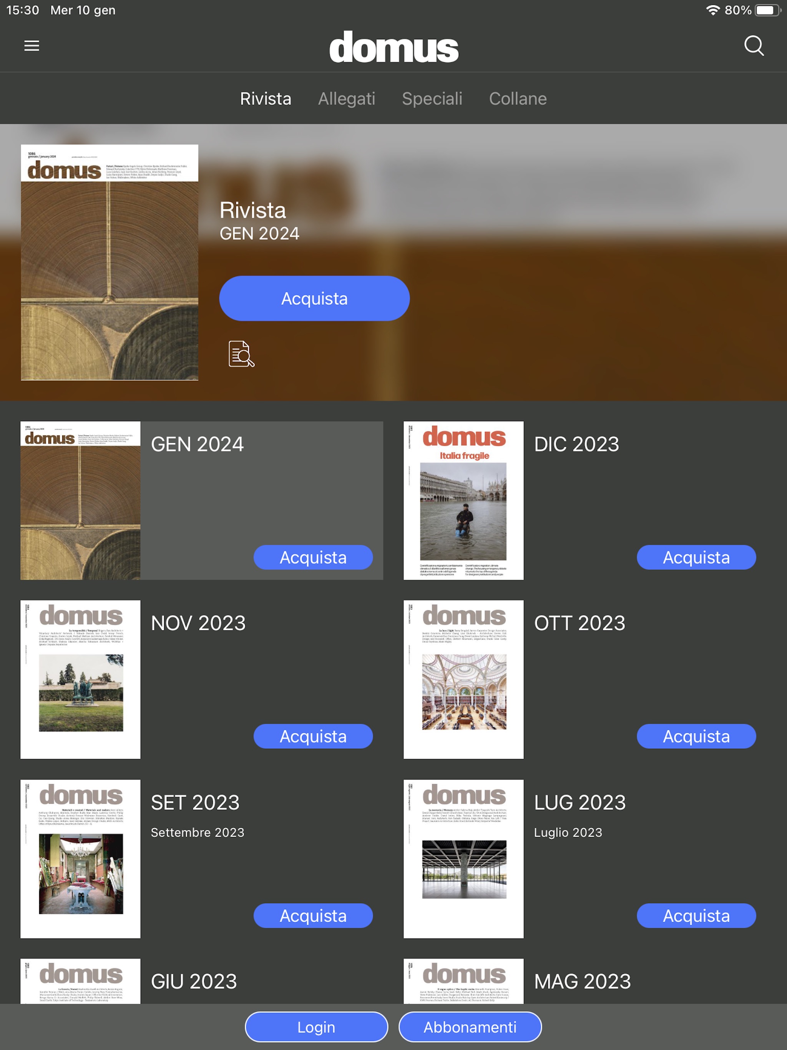The width and height of the screenshot is (787, 1050).
Task: Select the 'MAG 2023' title
Action: [x=583, y=982]
